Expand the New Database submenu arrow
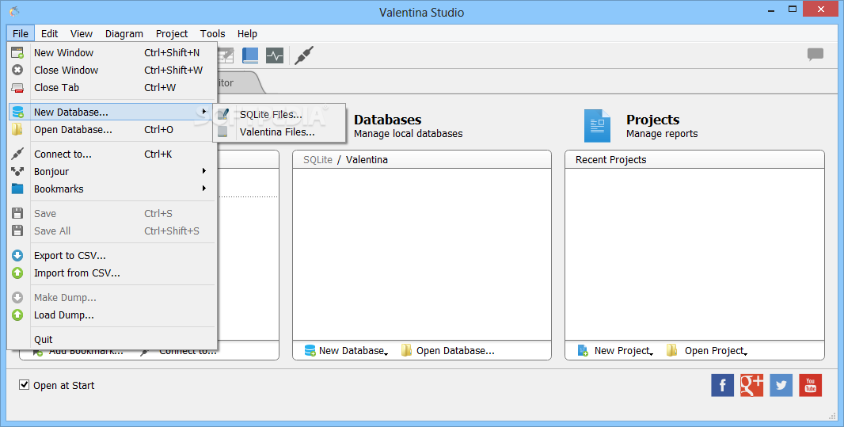This screenshot has width=844, height=427. tap(204, 112)
